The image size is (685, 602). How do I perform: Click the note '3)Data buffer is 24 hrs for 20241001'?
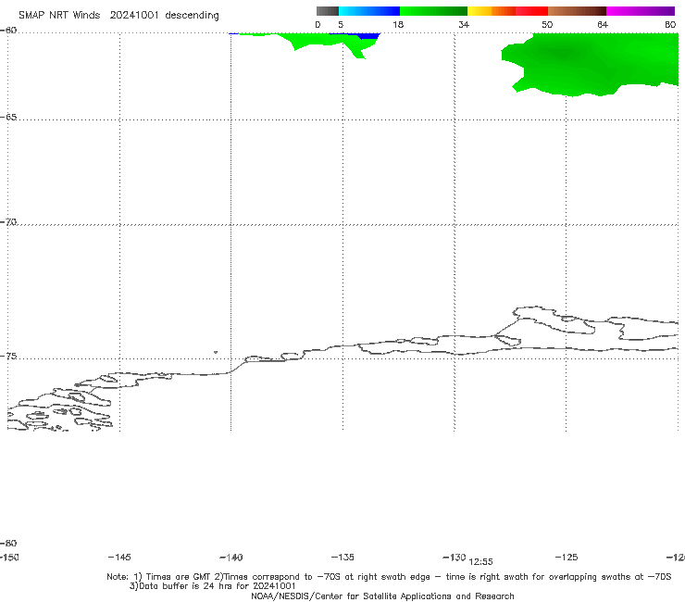coord(212,586)
